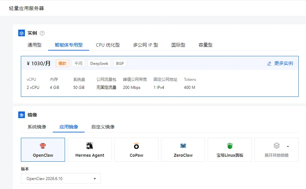Choose the OpenClaw image card
The width and height of the screenshot is (306, 189).
tap(43, 150)
